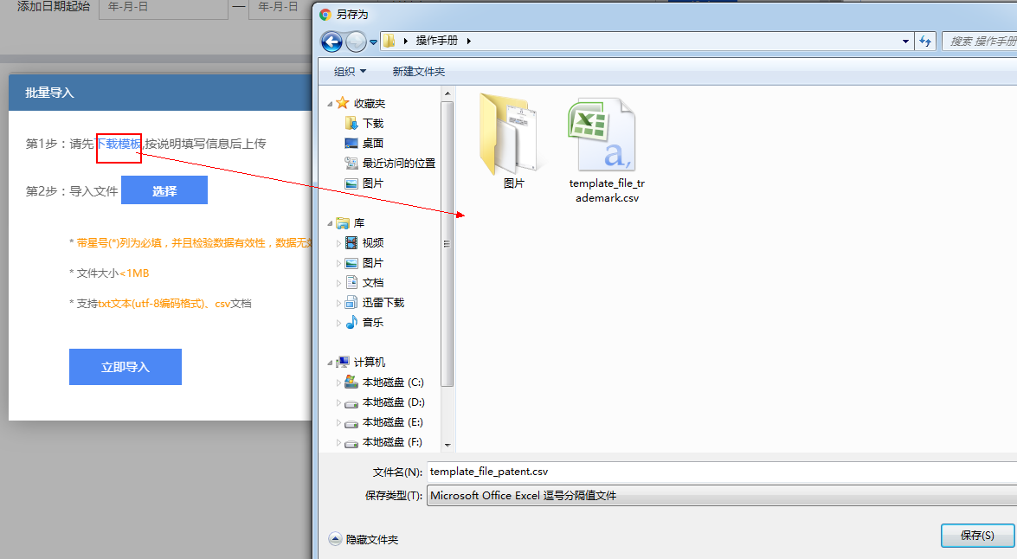Collapse the 库 tree group
Screen dimensions: 1017x559
[330, 224]
